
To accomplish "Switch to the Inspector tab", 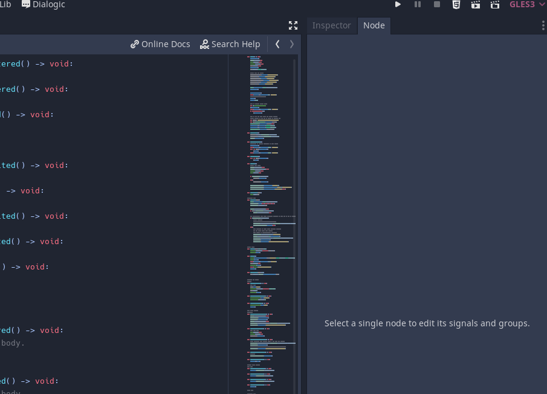I will tap(331, 25).
